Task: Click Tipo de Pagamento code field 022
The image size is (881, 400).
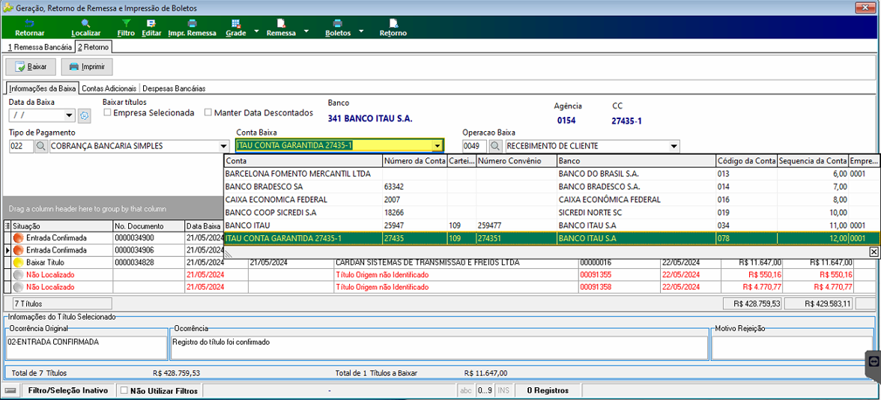Action: [21, 146]
